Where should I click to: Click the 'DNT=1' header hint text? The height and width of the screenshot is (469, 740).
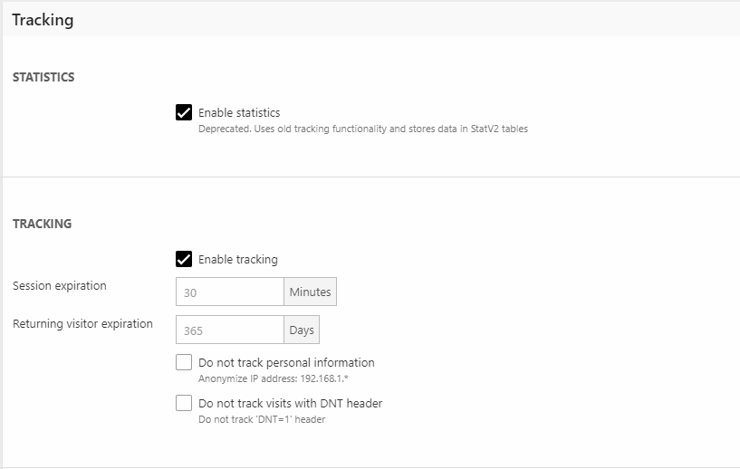pyautogui.click(x=261, y=419)
